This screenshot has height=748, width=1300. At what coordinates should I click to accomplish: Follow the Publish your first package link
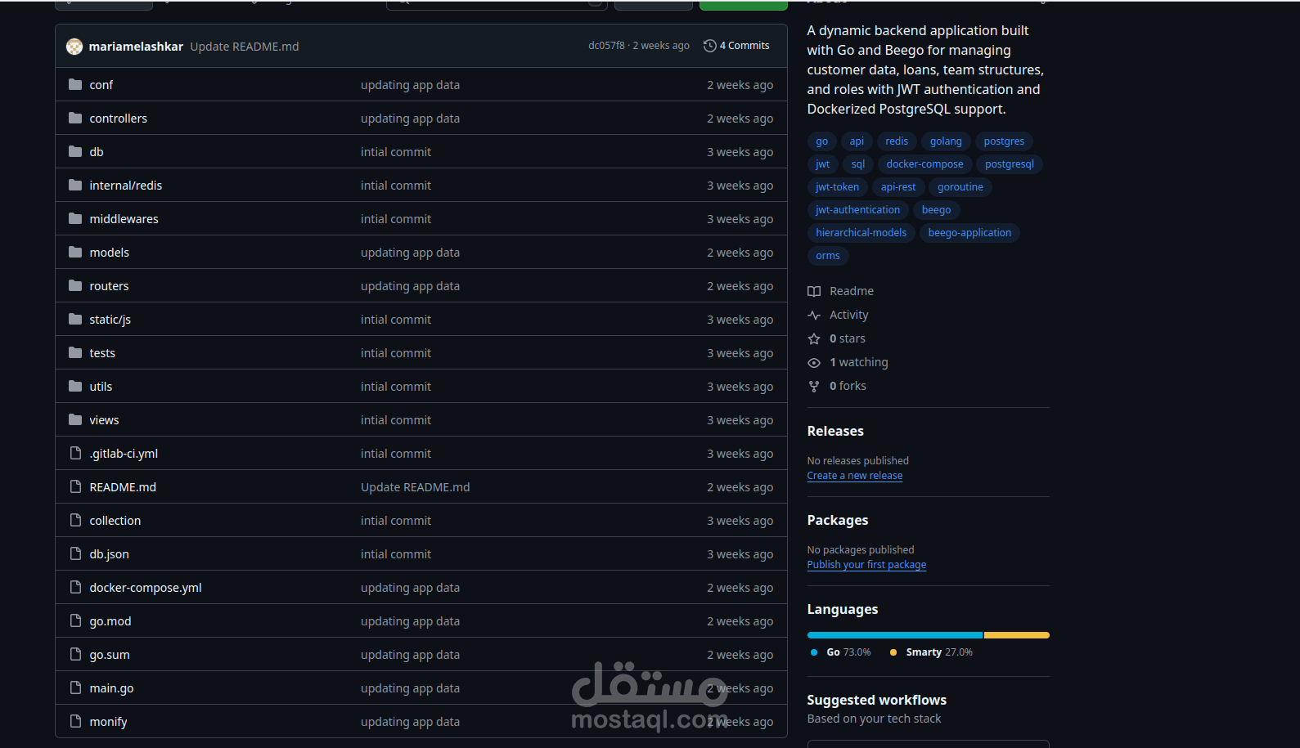click(x=866, y=565)
